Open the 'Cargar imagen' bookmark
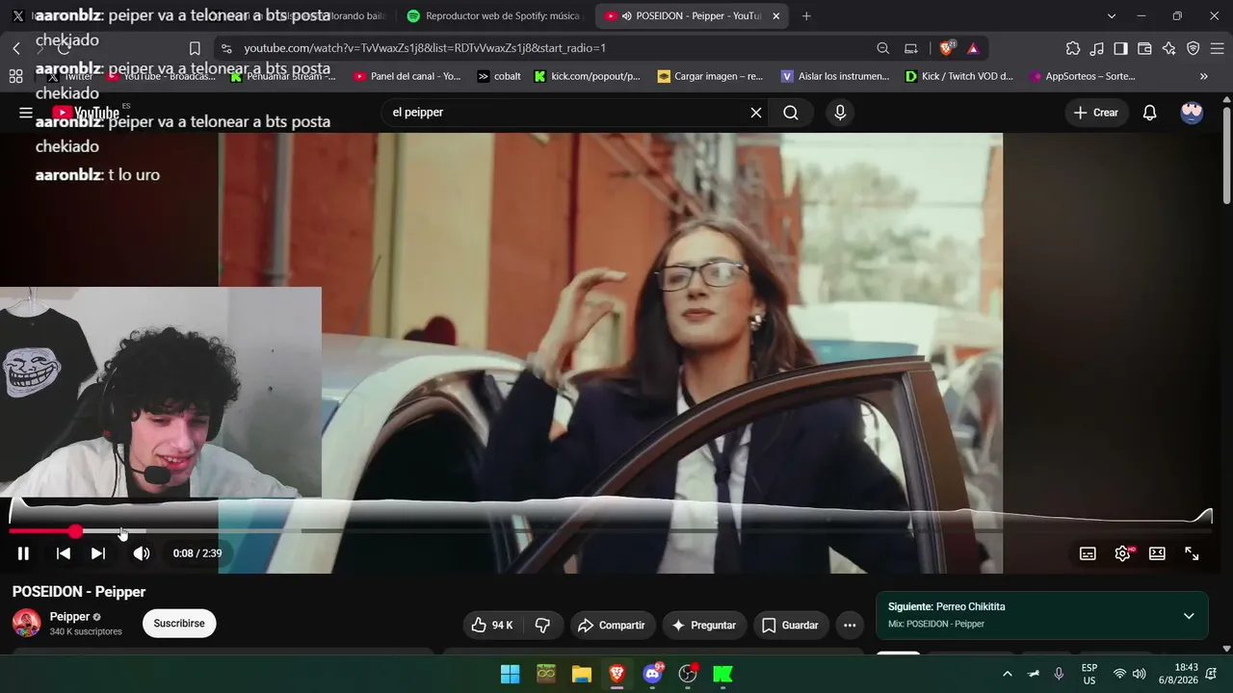This screenshot has height=693, width=1233. click(710, 76)
